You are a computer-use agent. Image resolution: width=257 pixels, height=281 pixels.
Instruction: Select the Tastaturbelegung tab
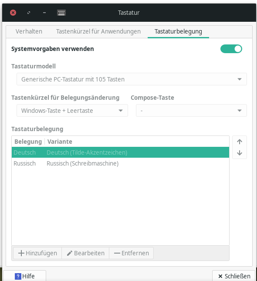178,31
